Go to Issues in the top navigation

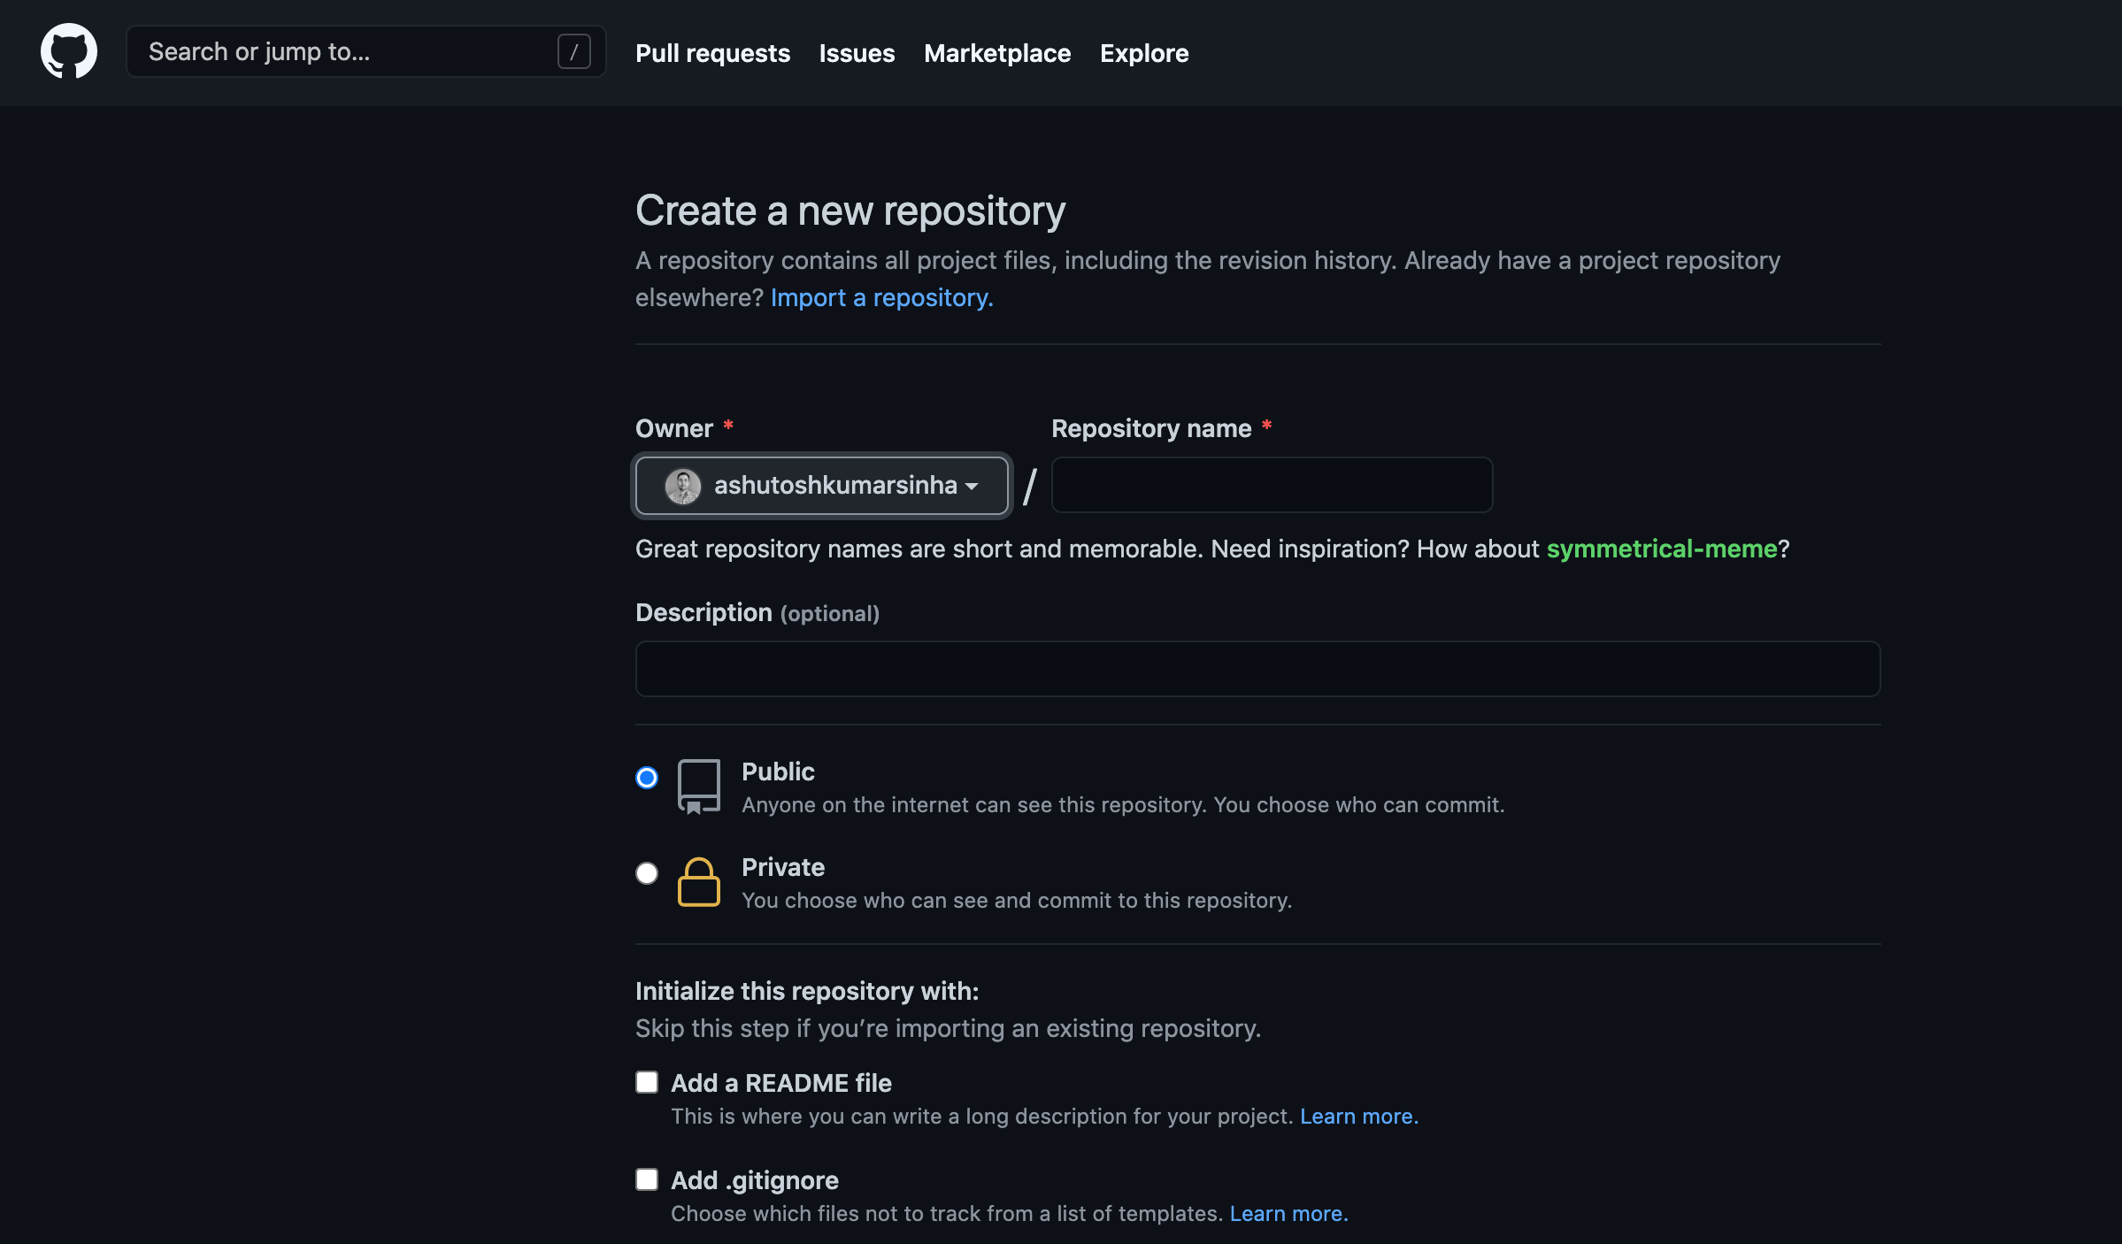[857, 53]
